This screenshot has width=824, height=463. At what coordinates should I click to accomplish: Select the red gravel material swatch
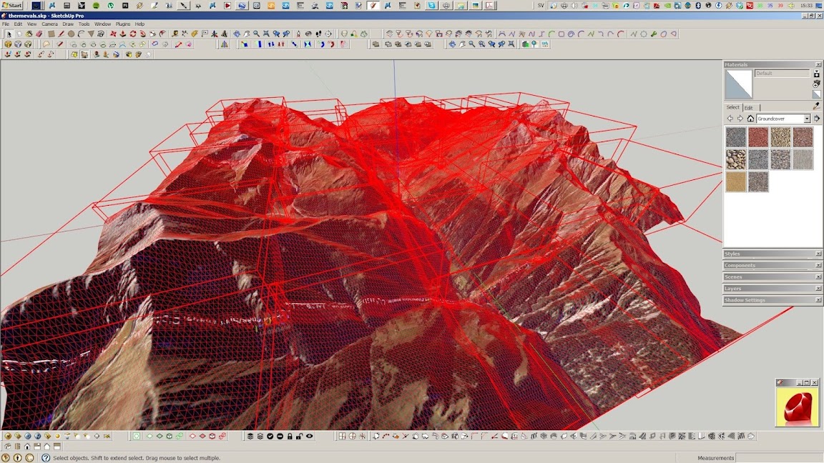pyautogui.click(x=757, y=137)
